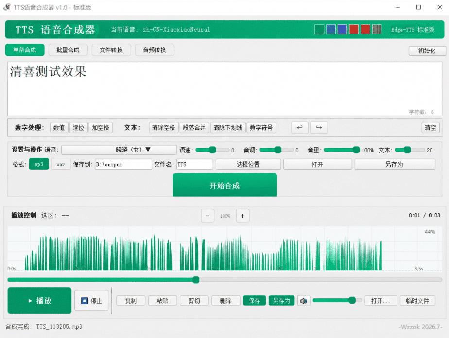Click green 另存为 button in playback bar
Viewport: 449px width, 338px height.
click(x=281, y=301)
